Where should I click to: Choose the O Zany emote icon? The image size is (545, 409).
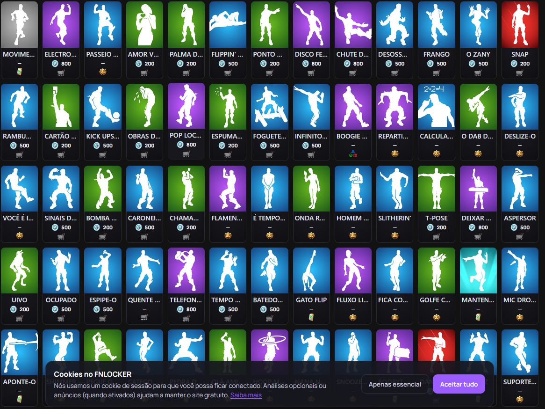point(478,24)
